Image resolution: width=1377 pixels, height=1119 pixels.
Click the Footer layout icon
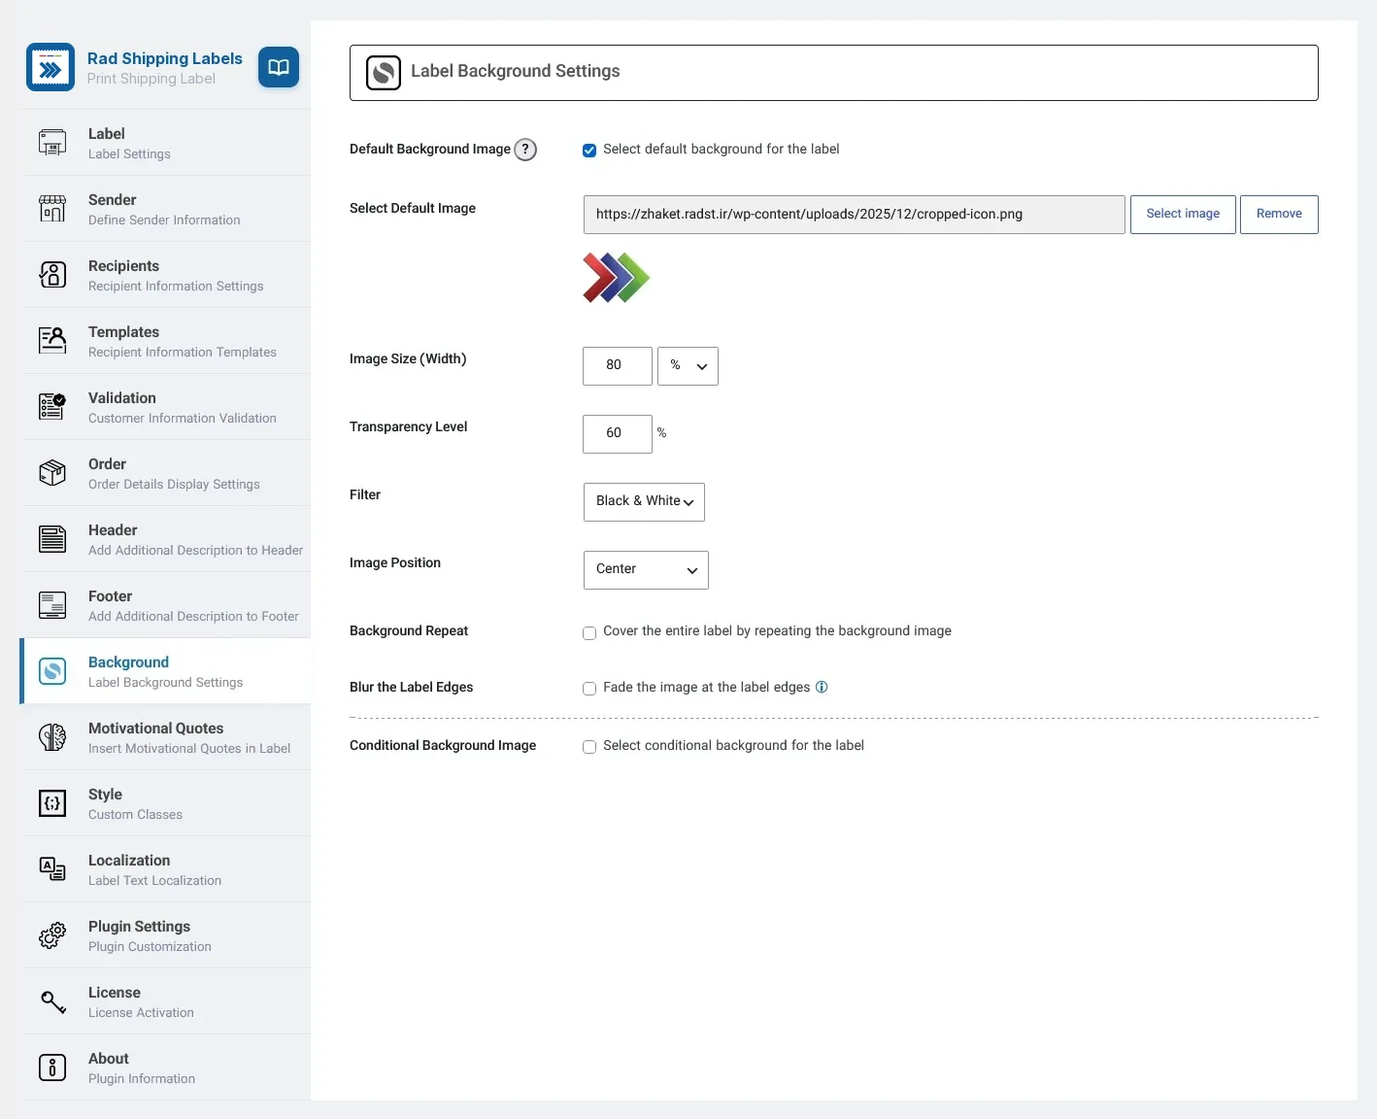pyautogui.click(x=52, y=605)
